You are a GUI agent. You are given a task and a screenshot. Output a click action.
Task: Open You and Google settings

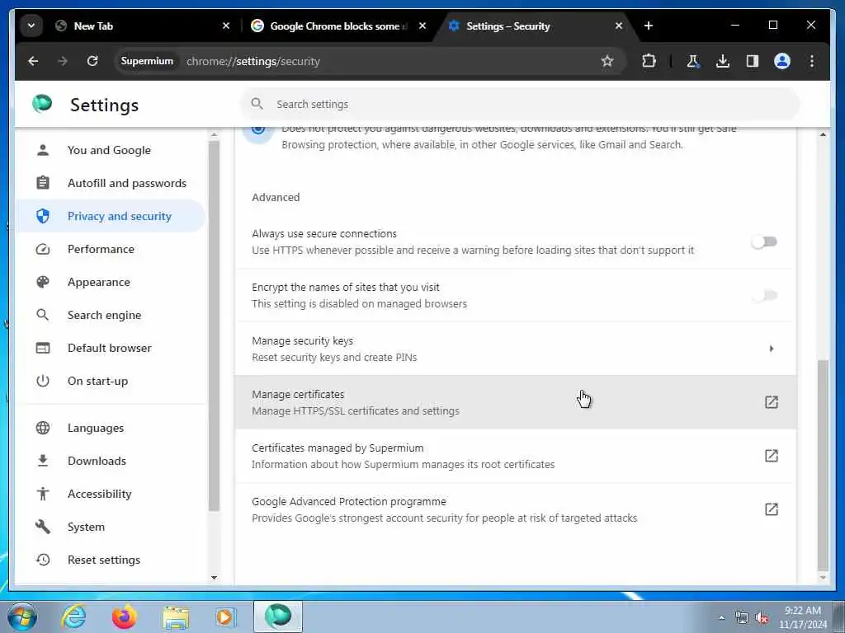110,150
